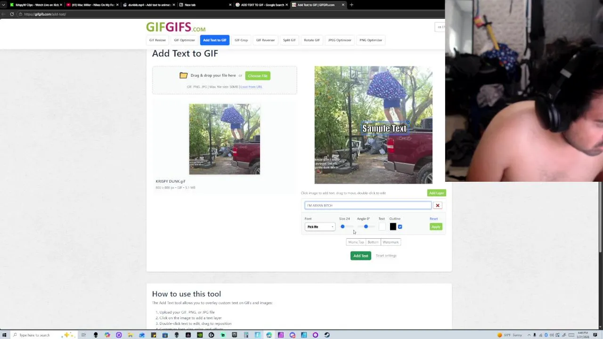
Task: Close the Google Search tab
Action: (286, 5)
